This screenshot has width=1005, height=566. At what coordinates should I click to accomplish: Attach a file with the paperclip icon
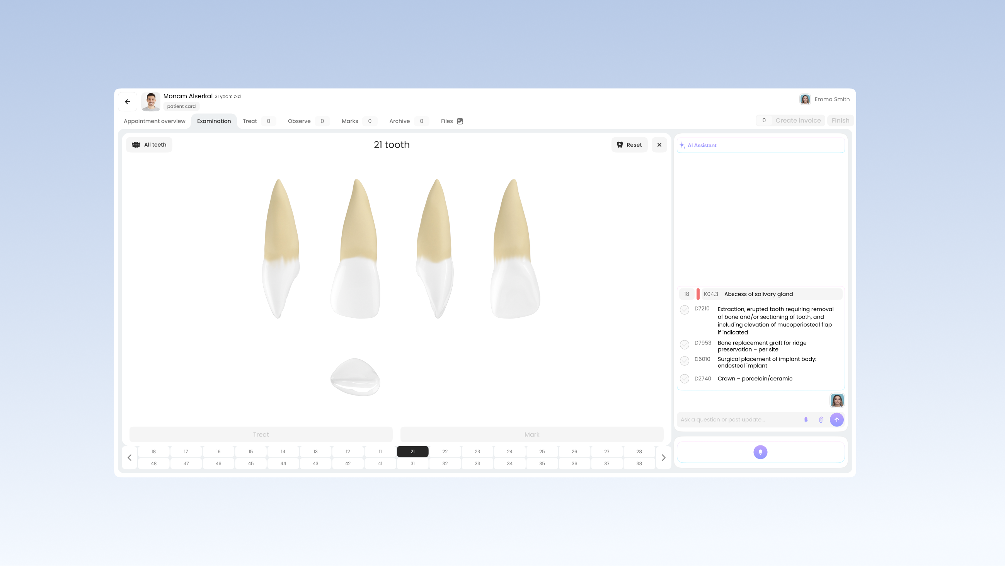pos(821,420)
